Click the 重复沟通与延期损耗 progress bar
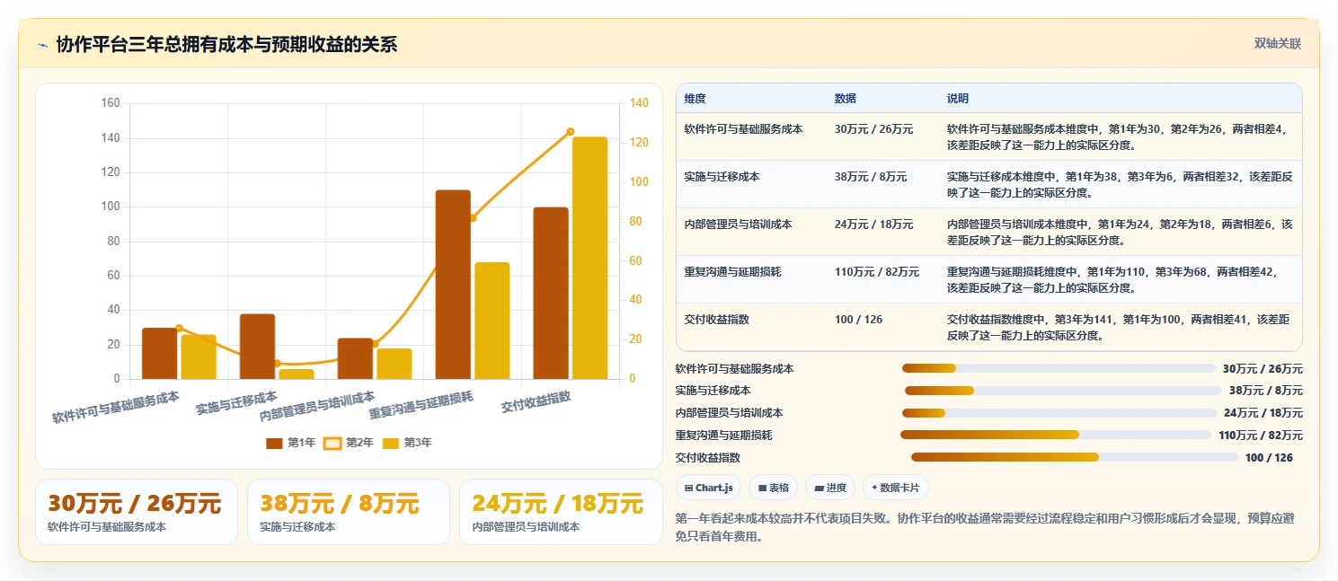The height and width of the screenshot is (581, 1338). [x=1056, y=435]
